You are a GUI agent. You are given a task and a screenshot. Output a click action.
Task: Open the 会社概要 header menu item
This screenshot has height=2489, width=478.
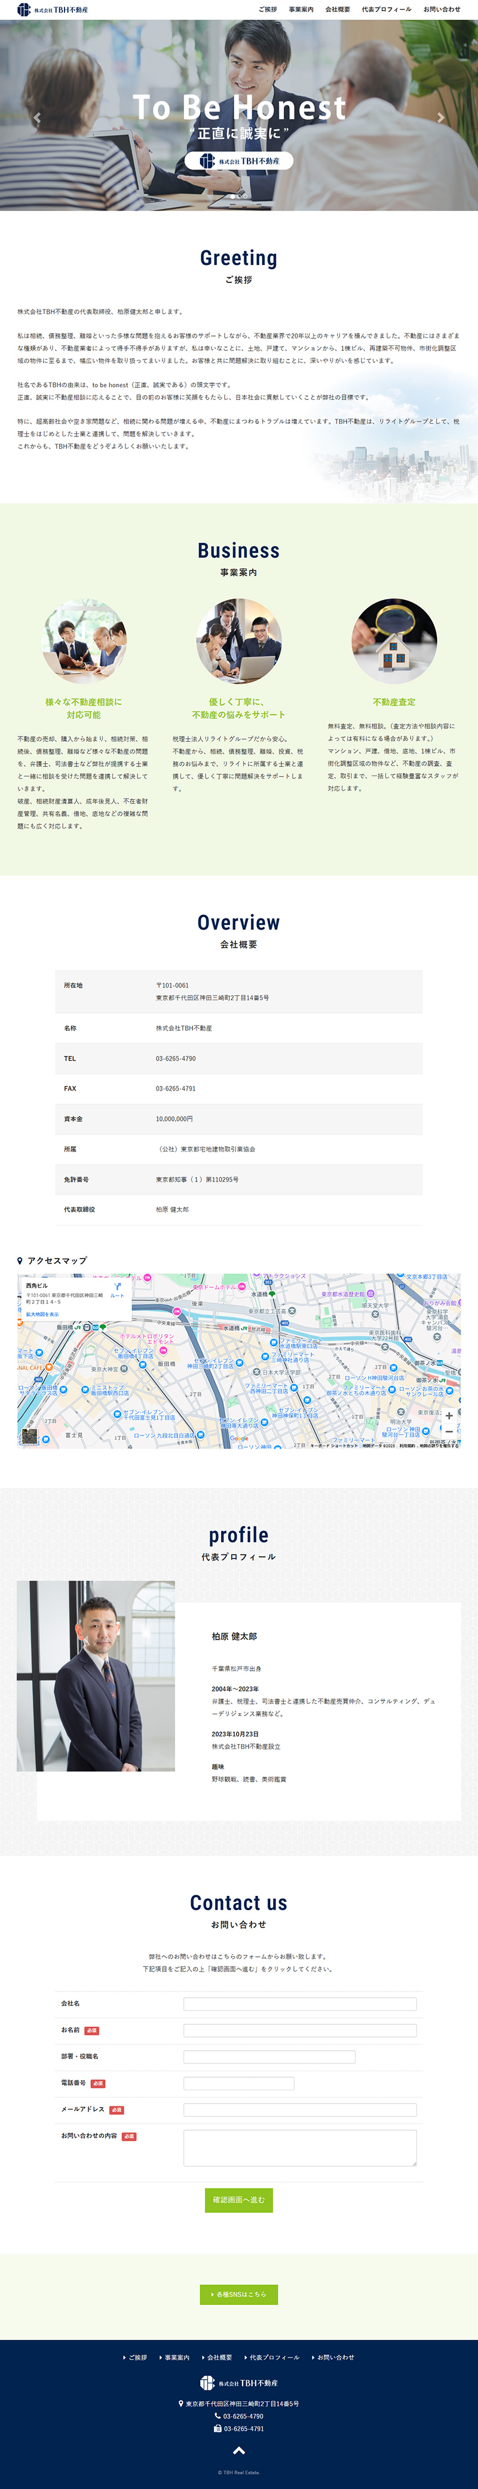[x=338, y=10]
